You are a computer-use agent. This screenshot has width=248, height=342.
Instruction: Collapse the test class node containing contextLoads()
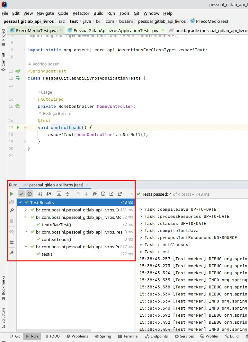point(26,232)
